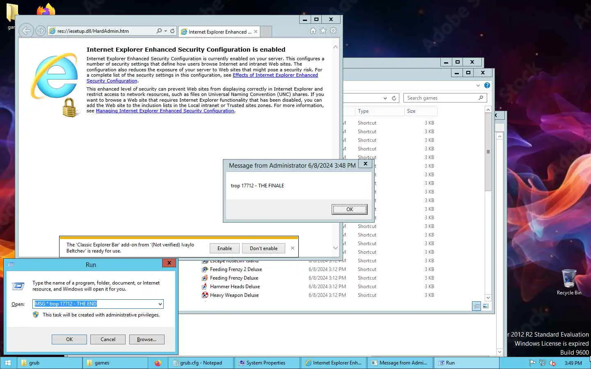Expand the Explorer ribbon chevron

click(478, 85)
